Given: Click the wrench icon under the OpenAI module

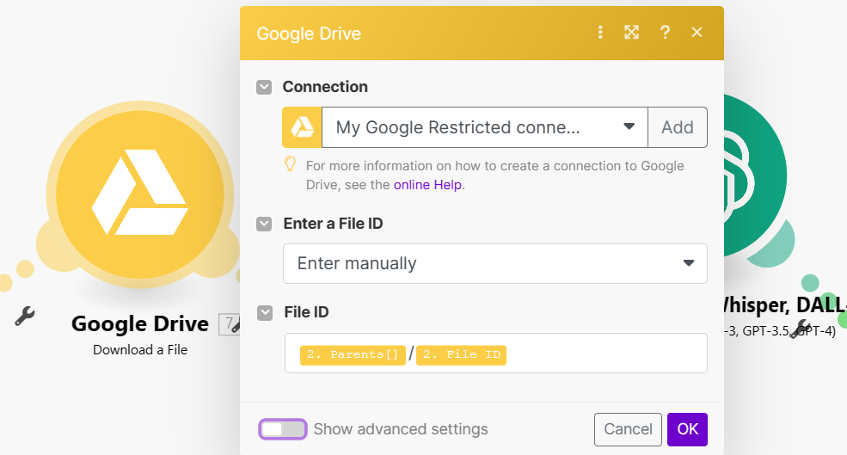Looking at the screenshot, I should pos(801,328).
